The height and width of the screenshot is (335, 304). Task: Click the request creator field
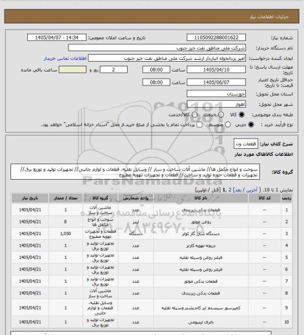(x=167, y=58)
